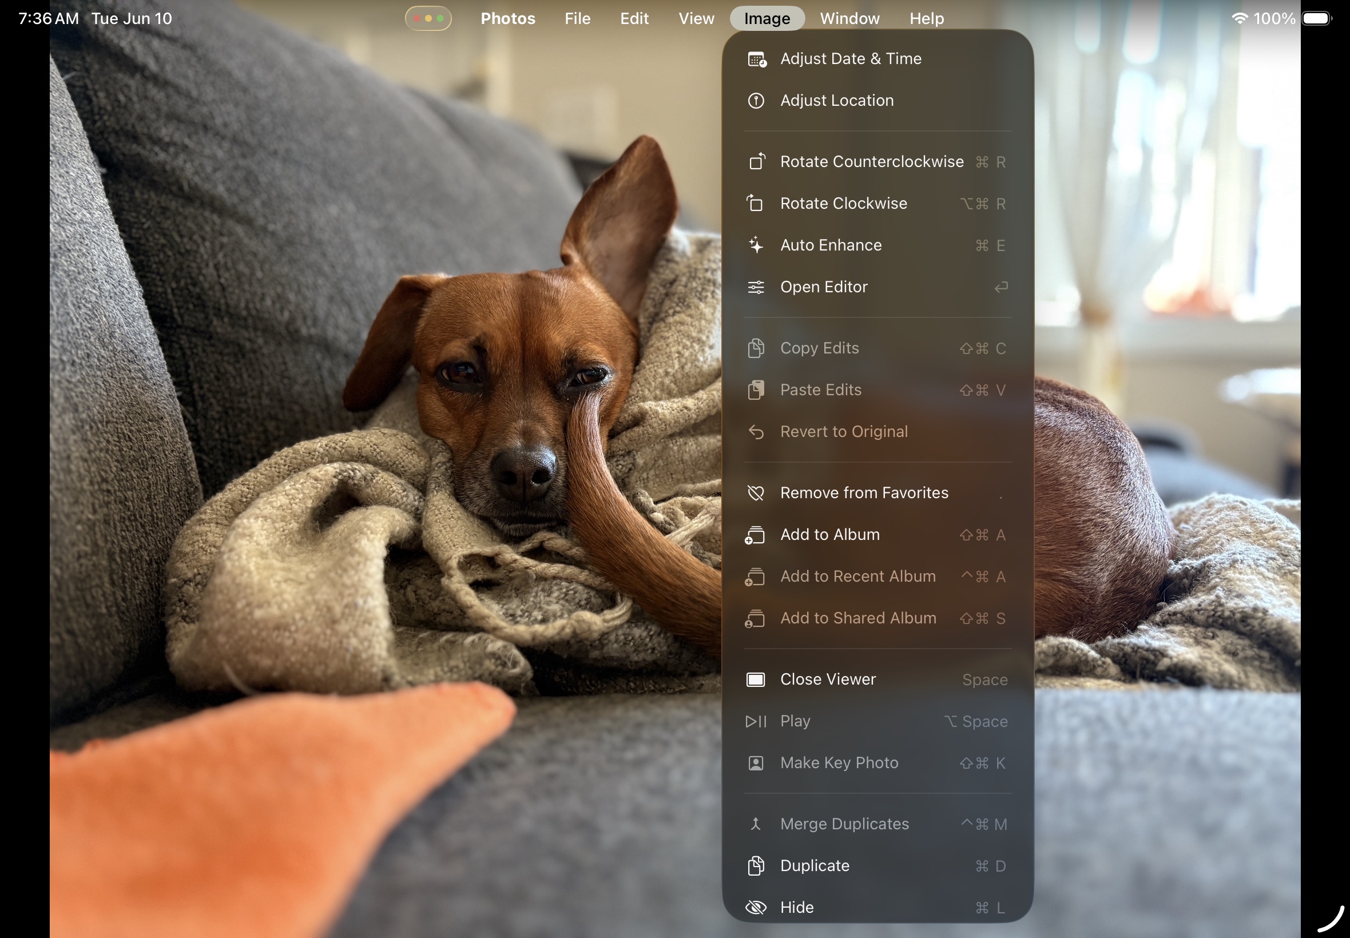Choose Duplicate label in the menu
The width and height of the screenshot is (1350, 938).
click(815, 866)
